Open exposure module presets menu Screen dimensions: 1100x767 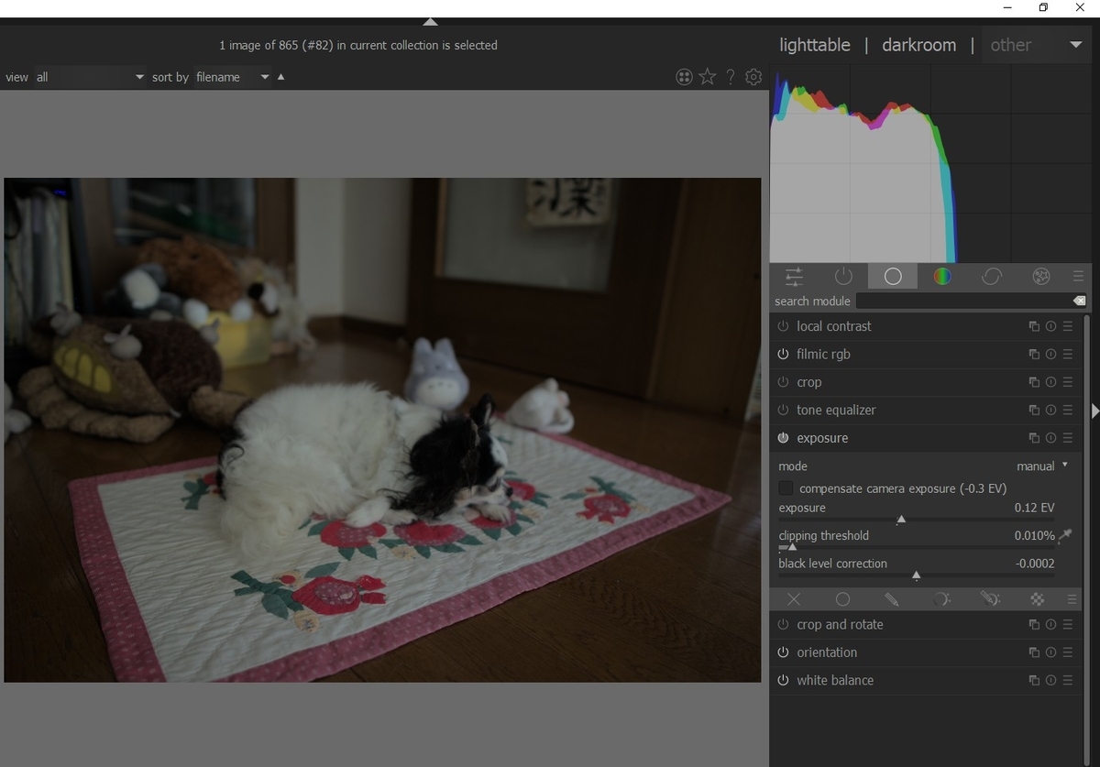tap(1068, 438)
